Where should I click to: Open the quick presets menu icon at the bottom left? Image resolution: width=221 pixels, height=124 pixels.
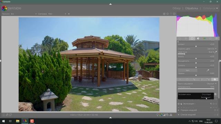pyautogui.click(x=4, y=115)
